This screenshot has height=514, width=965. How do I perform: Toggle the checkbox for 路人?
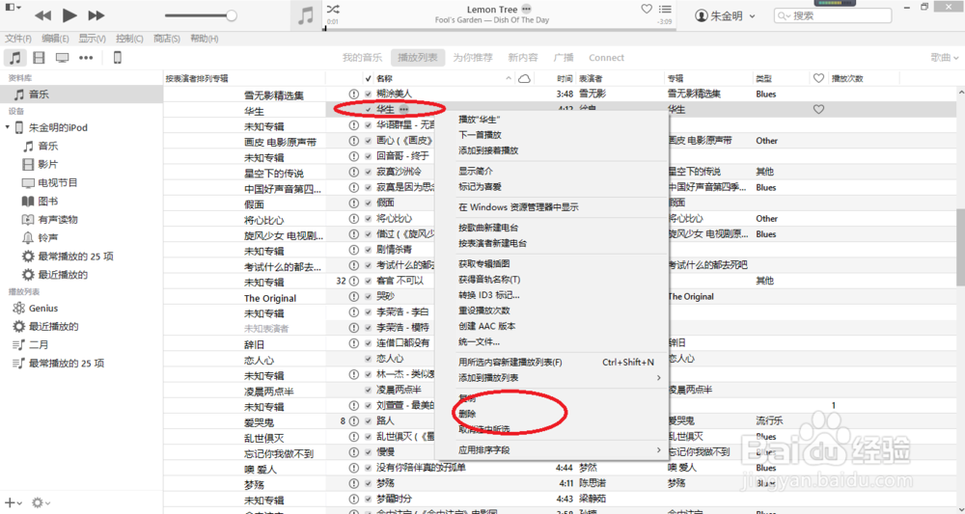point(368,421)
